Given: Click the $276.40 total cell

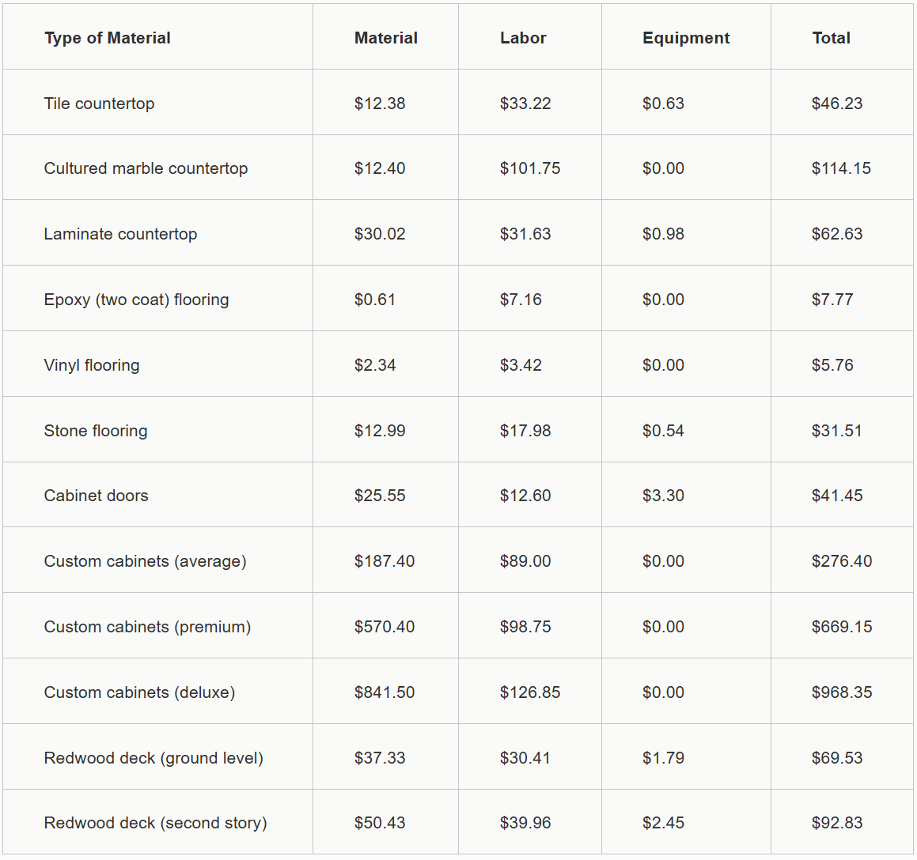Looking at the screenshot, I should (x=842, y=561).
